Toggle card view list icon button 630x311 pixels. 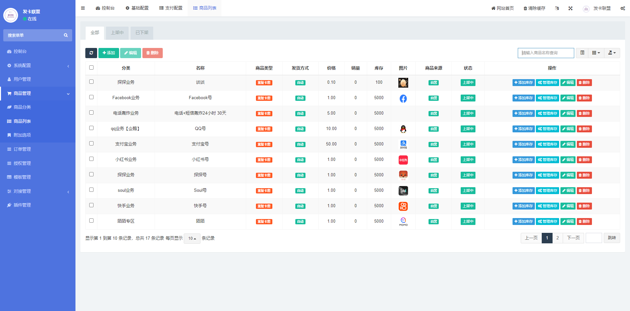pos(582,53)
